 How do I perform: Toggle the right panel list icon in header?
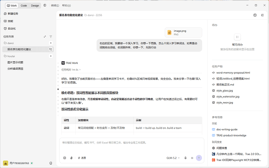pos(262,15)
